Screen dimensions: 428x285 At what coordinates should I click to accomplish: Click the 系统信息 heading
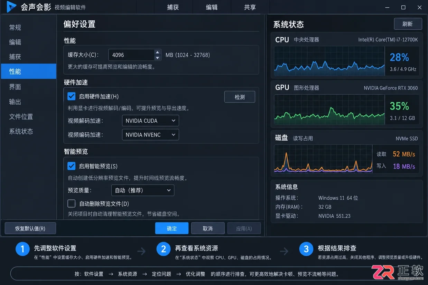[x=287, y=187]
